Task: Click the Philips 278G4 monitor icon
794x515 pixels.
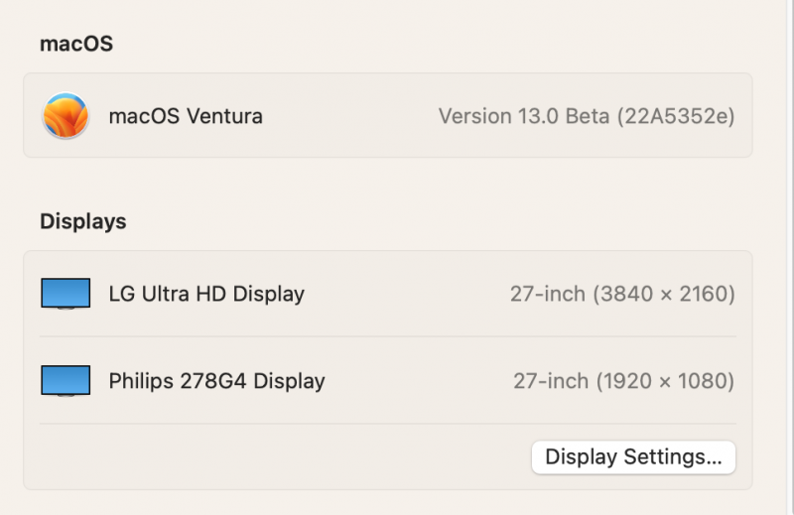Action: coord(66,381)
